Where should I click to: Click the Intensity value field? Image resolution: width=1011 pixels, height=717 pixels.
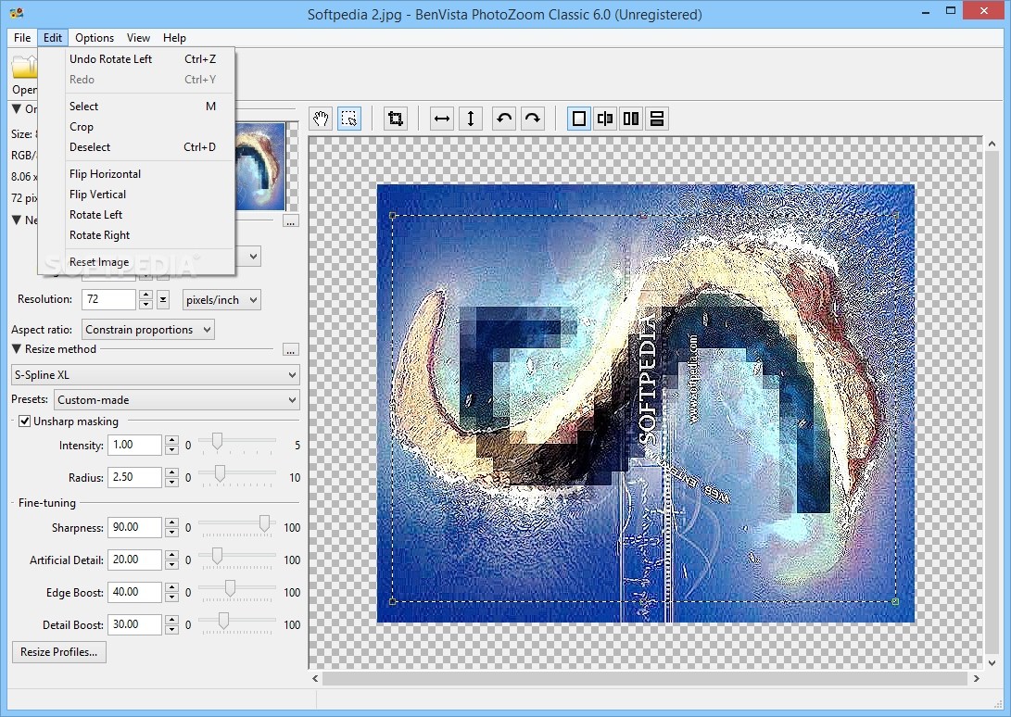(134, 445)
